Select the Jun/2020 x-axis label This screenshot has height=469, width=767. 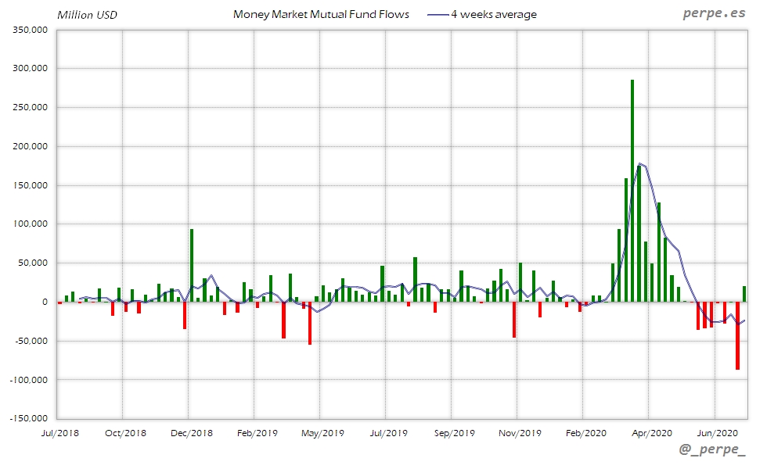pos(716,432)
